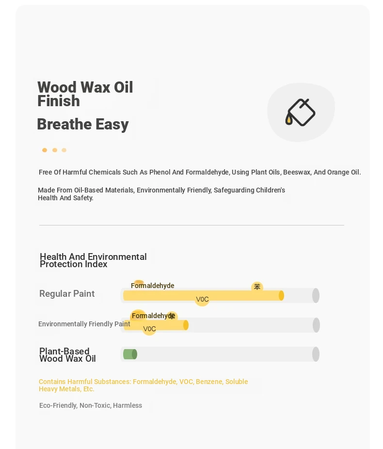Click the middle orange dot indicator
Viewport: 383px width, 449px height.
55,150
